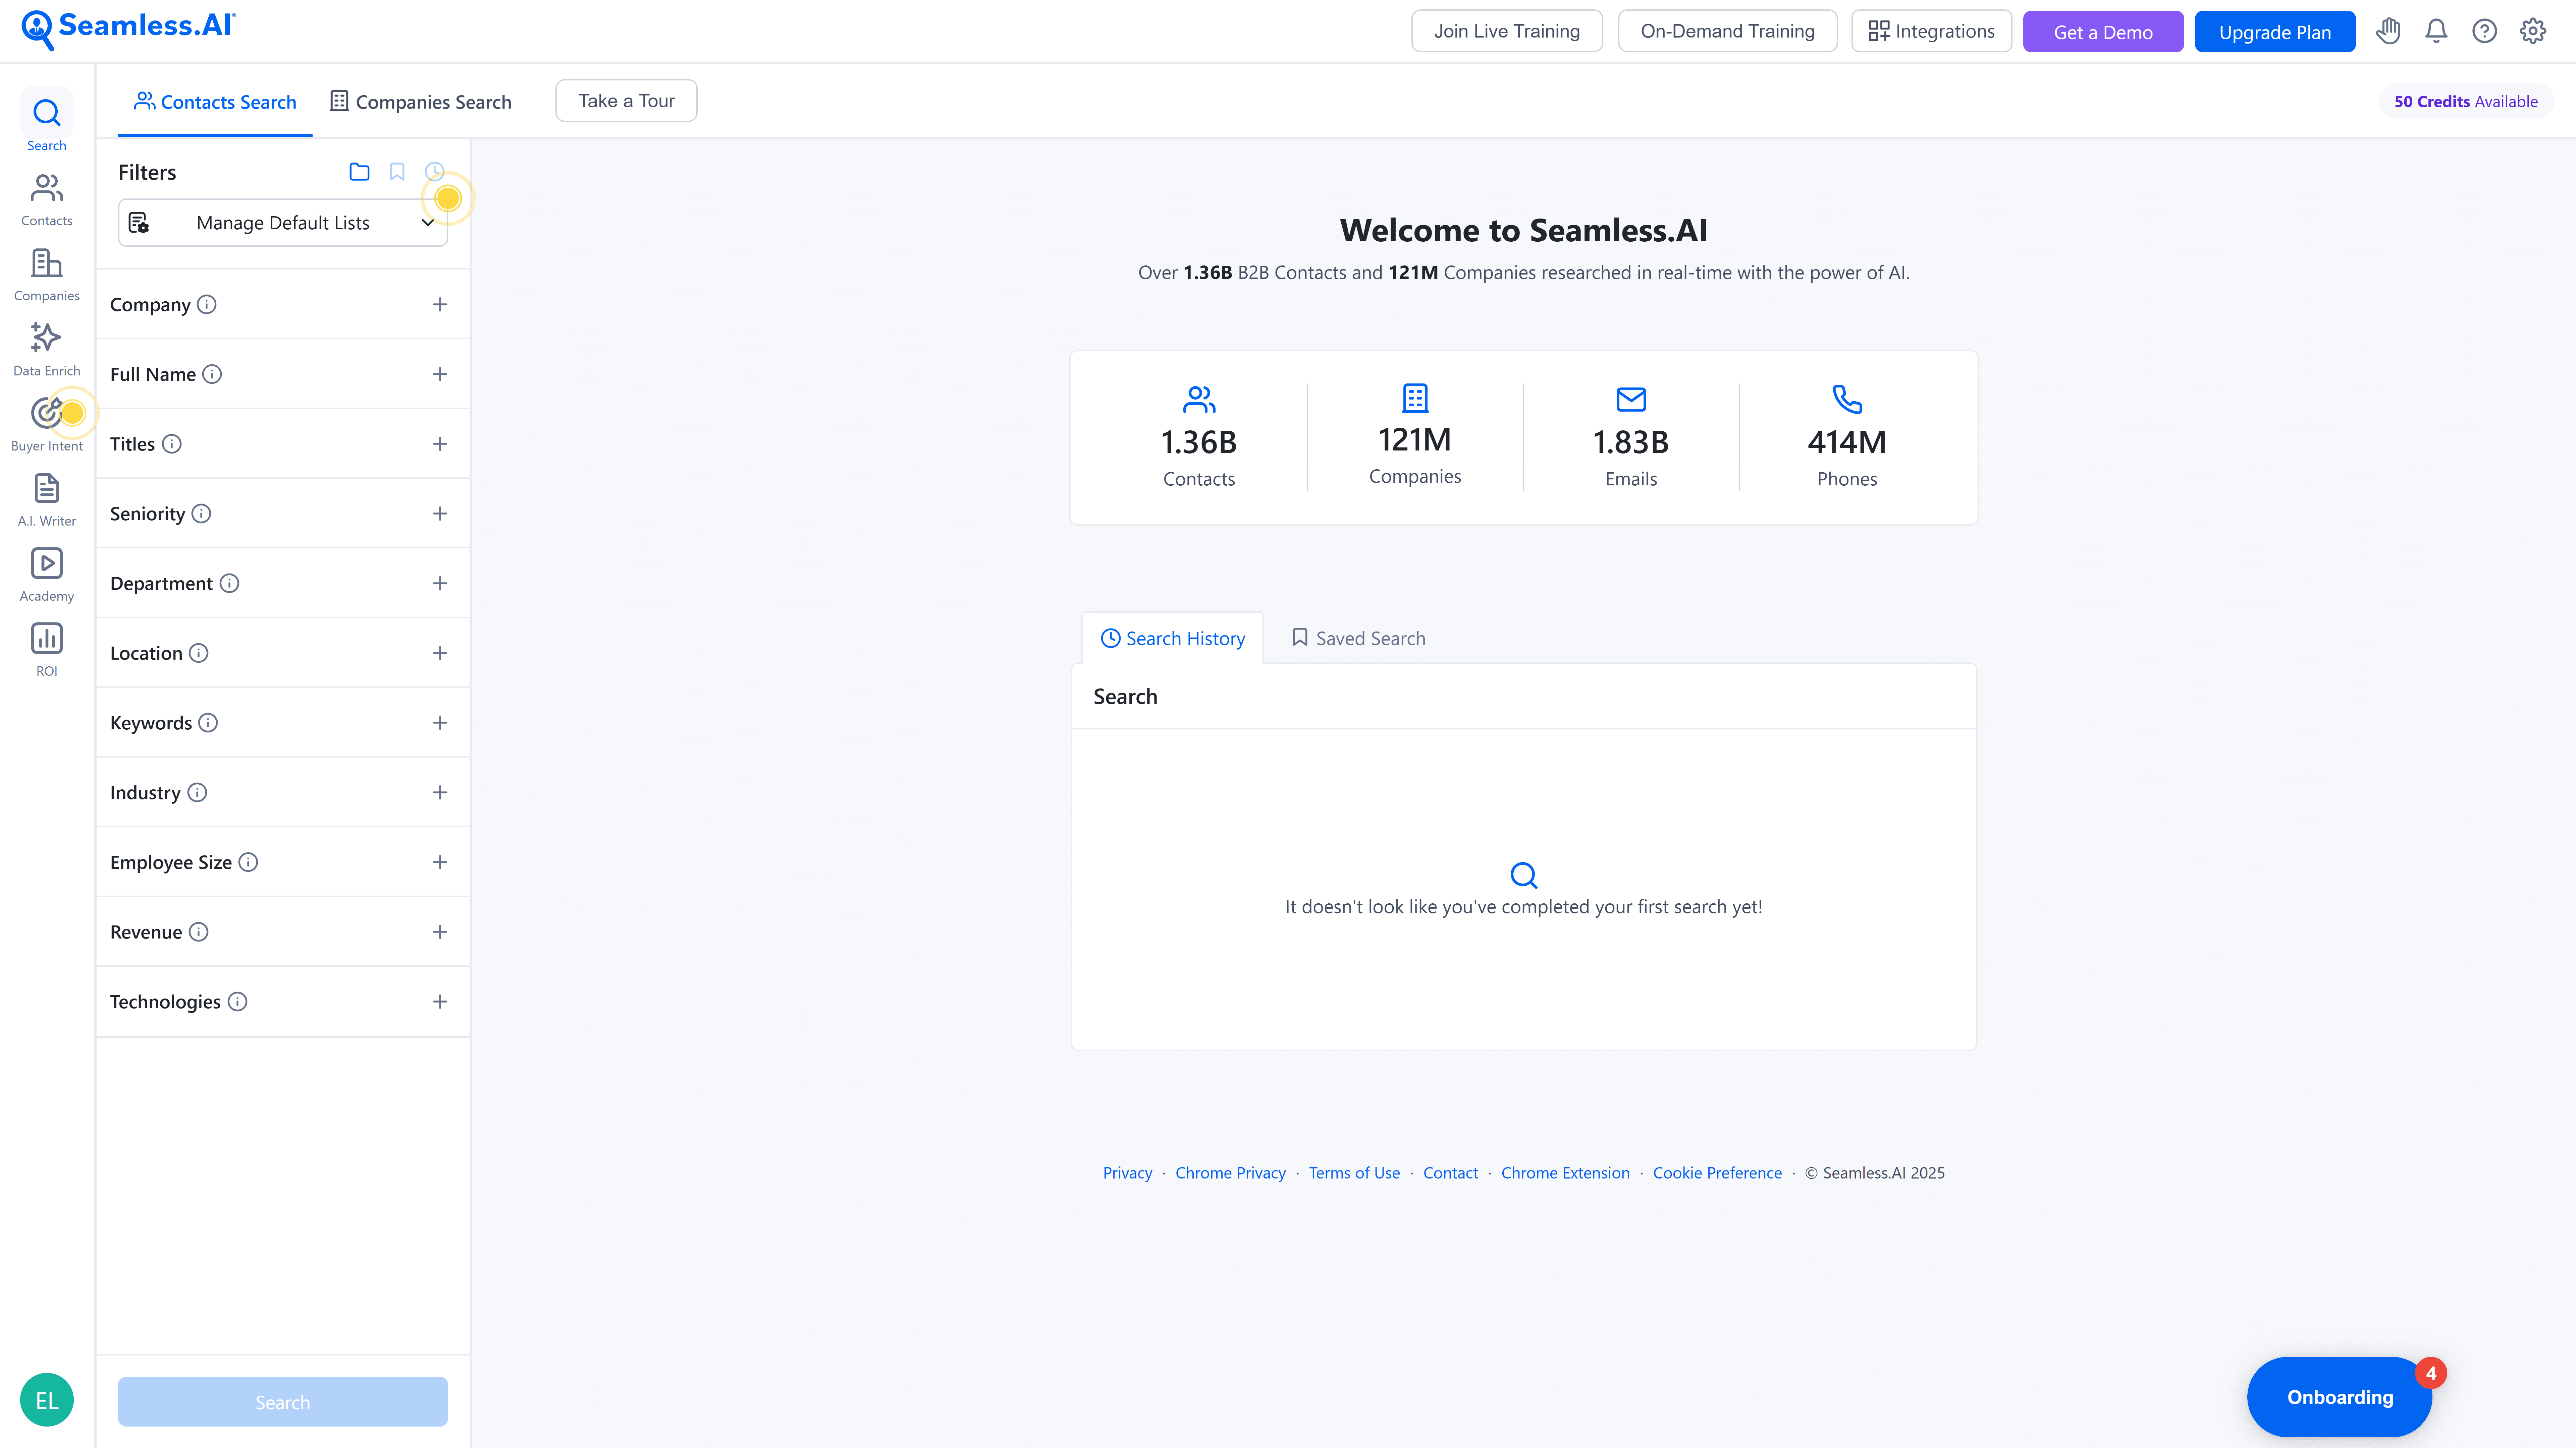The width and height of the screenshot is (2576, 1448).
Task: Click the Get a Demo button
Action: click(x=2103, y=32)
